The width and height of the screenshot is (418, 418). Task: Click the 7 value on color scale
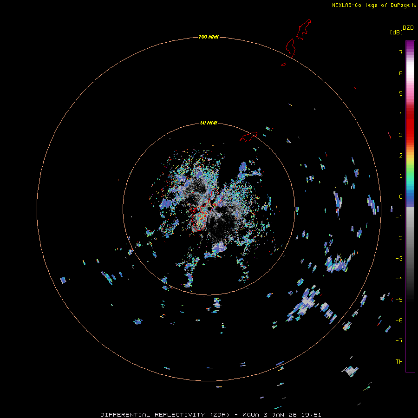tap(401, 52)
